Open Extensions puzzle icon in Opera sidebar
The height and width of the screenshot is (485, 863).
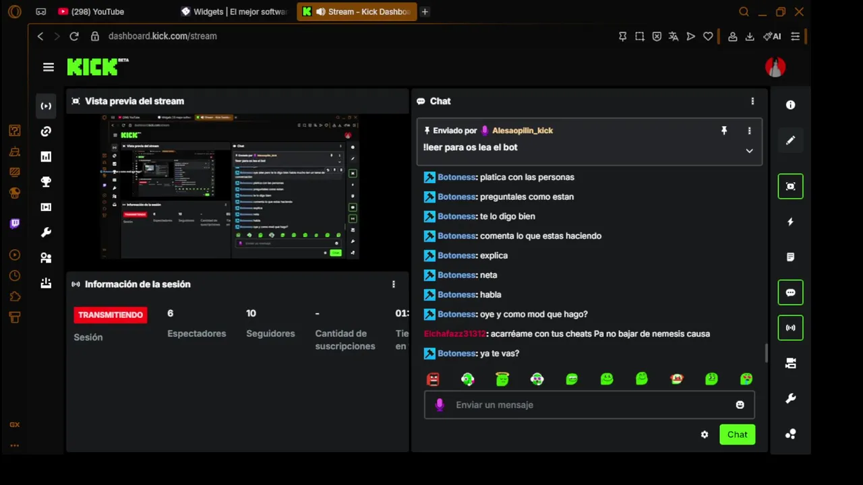point(14,297)
